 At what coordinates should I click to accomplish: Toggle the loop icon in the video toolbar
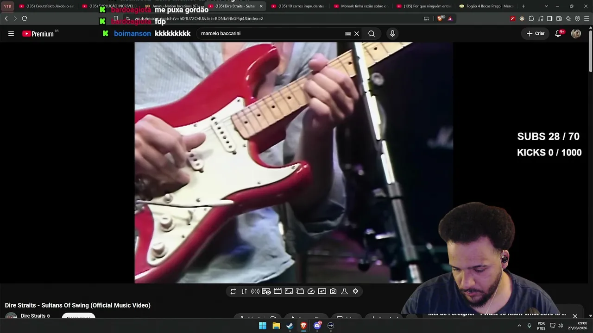233,291
